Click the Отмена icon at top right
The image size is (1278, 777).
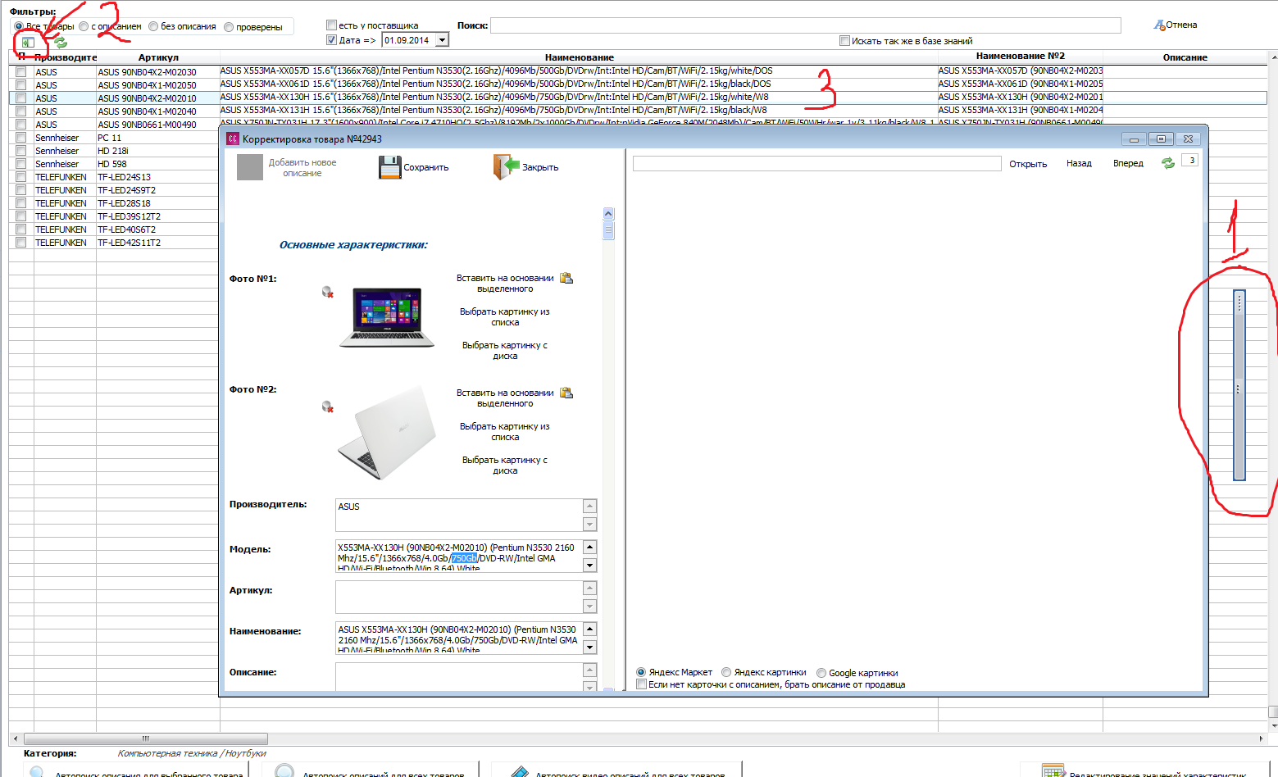coord(1159,25)
